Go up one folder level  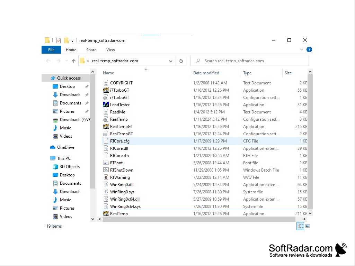(x=73, y=61)
